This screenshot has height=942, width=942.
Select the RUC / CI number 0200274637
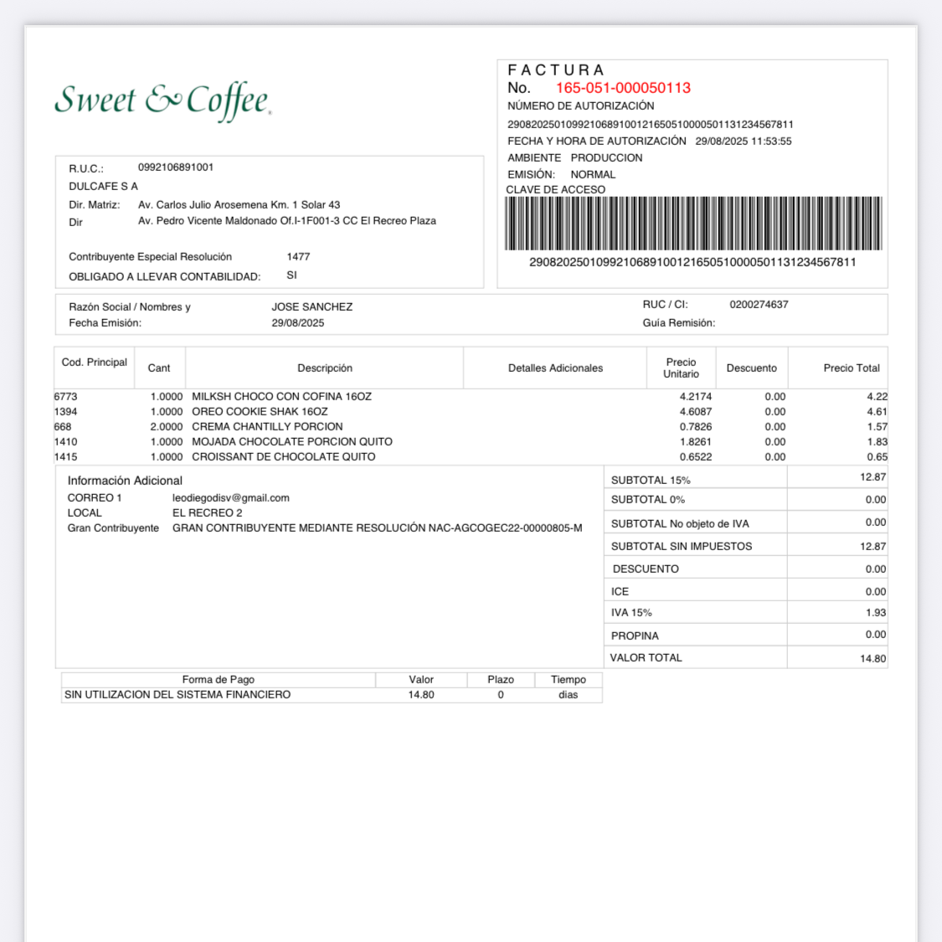pyautogui.click(x=759, y=305)
